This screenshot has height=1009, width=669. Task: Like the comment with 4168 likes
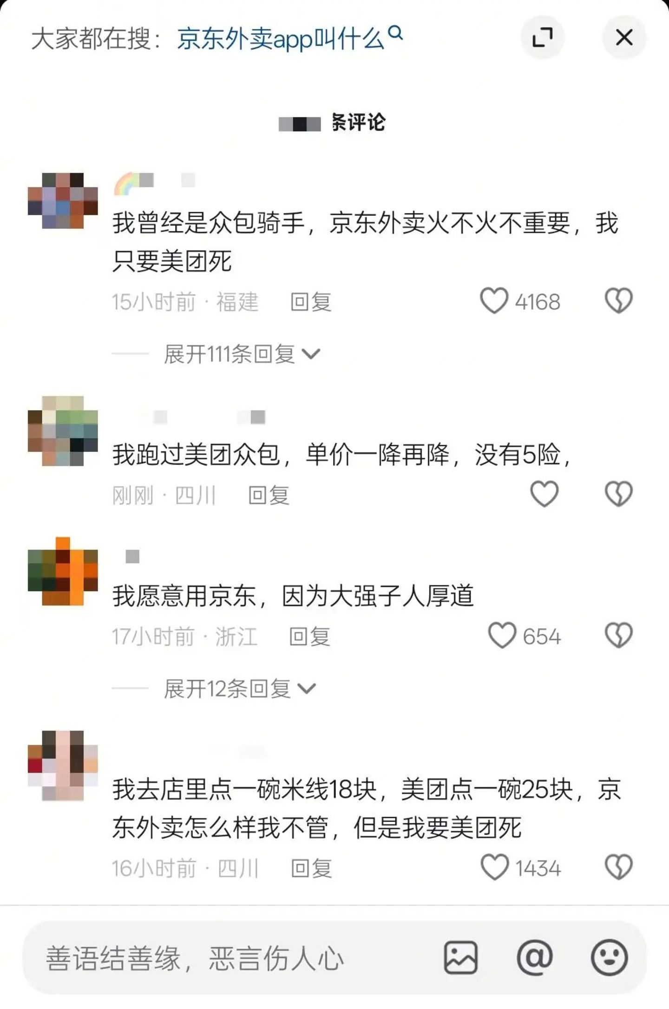tap(494, 301)
